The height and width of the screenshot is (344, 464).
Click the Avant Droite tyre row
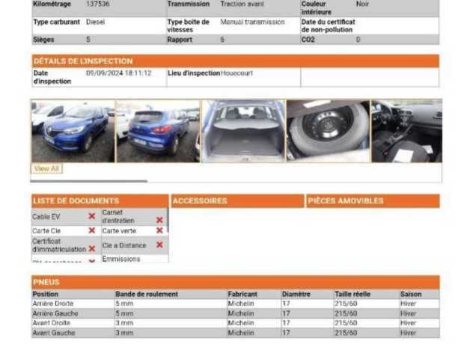236,323
